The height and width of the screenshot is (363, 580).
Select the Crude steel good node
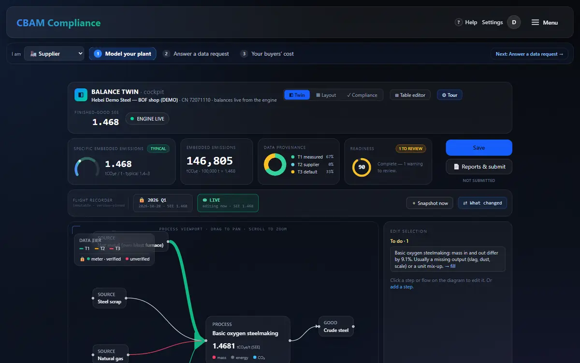click(x=336, y=326)
